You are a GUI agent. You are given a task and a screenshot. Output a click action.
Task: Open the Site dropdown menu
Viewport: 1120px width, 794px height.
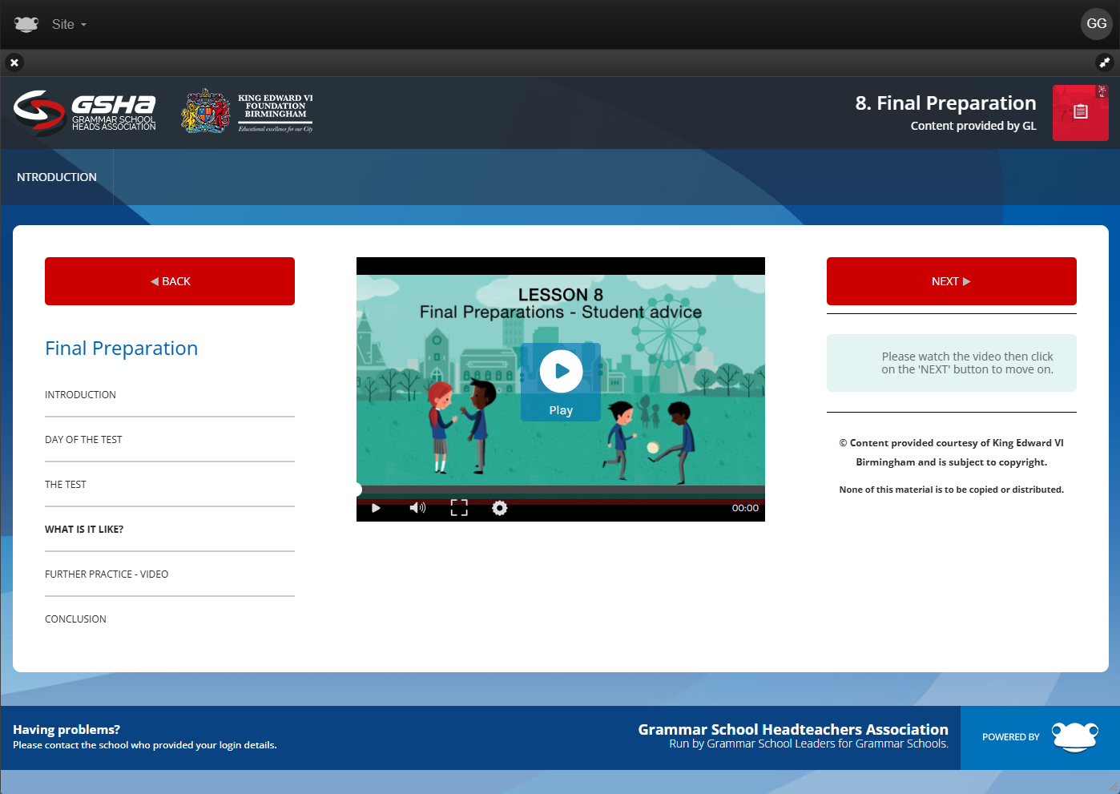[69, 24]
